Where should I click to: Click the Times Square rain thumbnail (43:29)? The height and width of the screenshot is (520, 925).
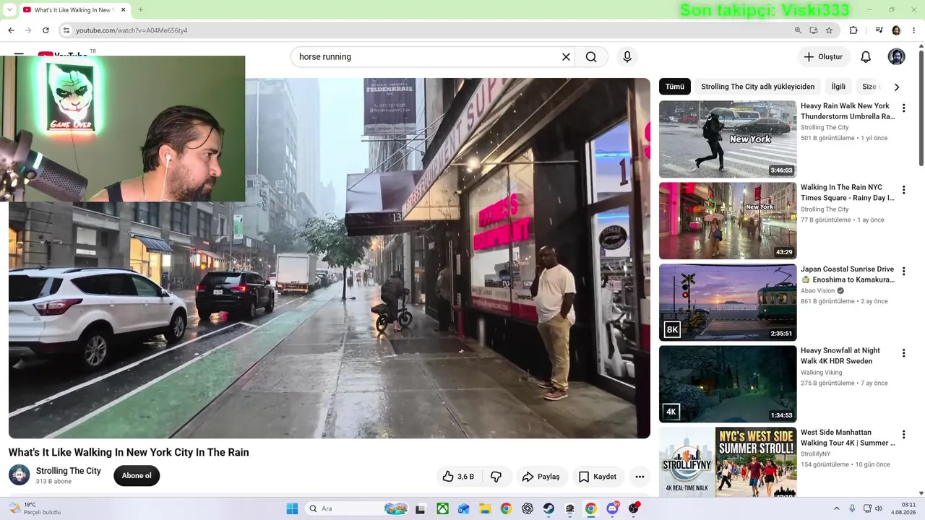pyautogui.click(x=728, y=221)
